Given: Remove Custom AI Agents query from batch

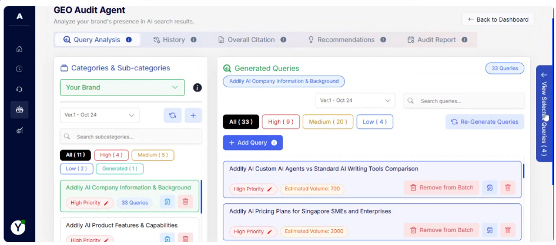Looking at the screenshot, I should pos(441,188).
